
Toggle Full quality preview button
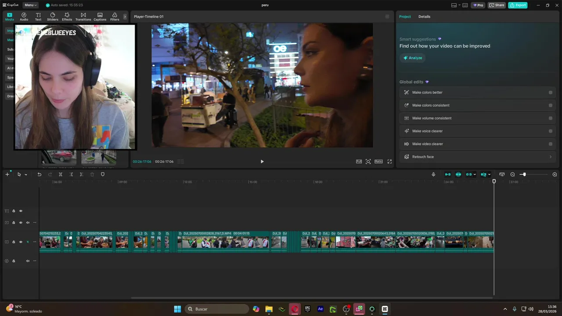(359, 162)
